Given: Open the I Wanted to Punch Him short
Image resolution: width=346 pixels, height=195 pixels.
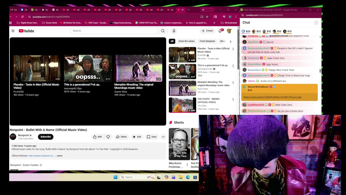Looking at the screenshot, I should click(179, 144).
